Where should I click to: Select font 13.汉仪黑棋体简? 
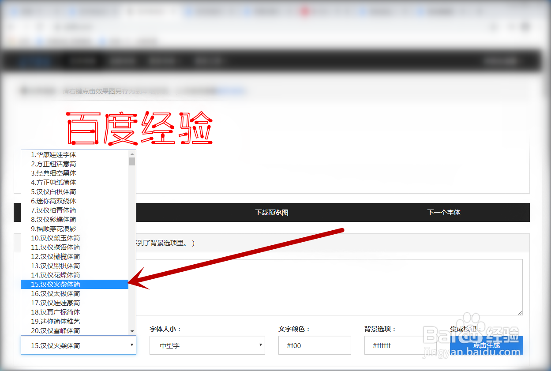[x=75, y=266]
